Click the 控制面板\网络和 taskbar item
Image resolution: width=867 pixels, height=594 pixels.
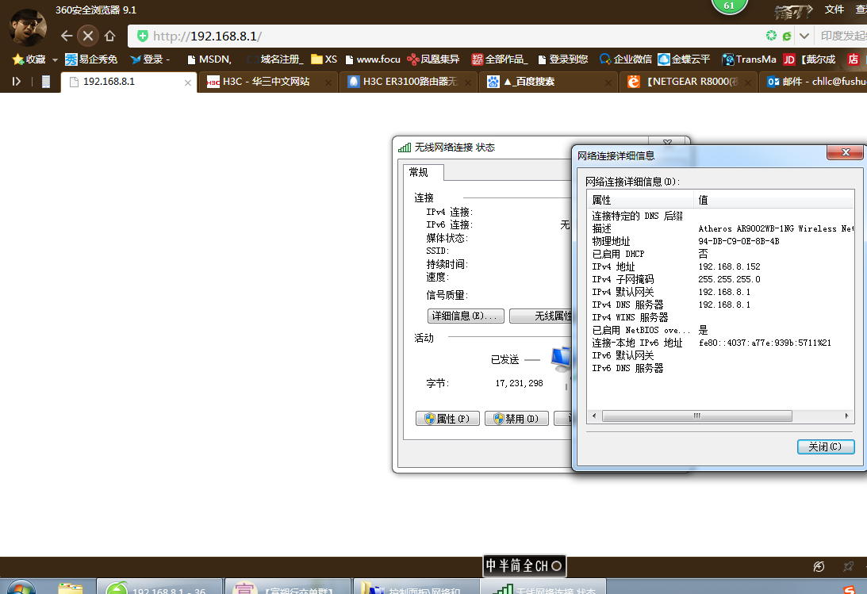(x=416, y=587)
